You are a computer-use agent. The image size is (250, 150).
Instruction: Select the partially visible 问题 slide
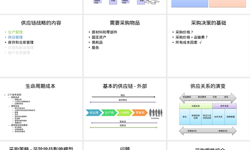(x=125, y=146)
